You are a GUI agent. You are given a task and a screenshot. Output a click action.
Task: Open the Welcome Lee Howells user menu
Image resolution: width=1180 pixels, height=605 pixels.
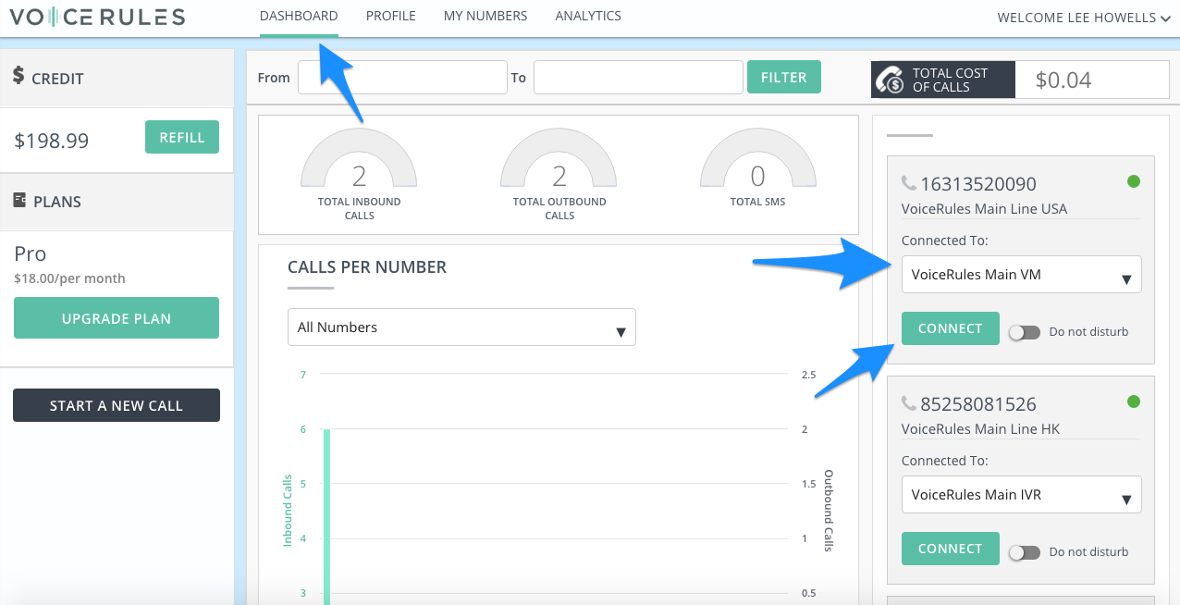point(1083,18)
